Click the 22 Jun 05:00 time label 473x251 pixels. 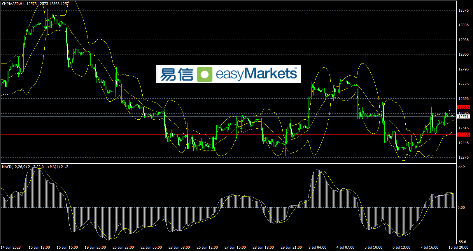(x=151, y=248)
